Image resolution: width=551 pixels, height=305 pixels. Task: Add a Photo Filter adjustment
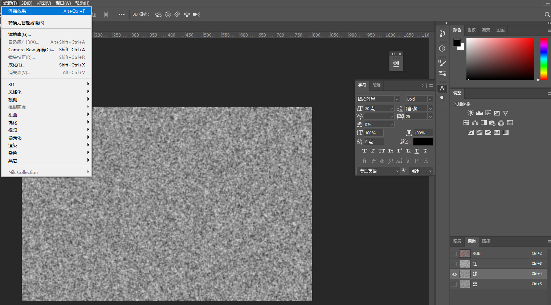(x=492, y=123)
